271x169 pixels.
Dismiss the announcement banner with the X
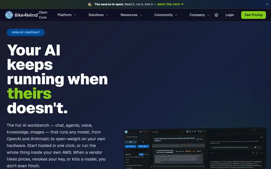click(267, 4)
